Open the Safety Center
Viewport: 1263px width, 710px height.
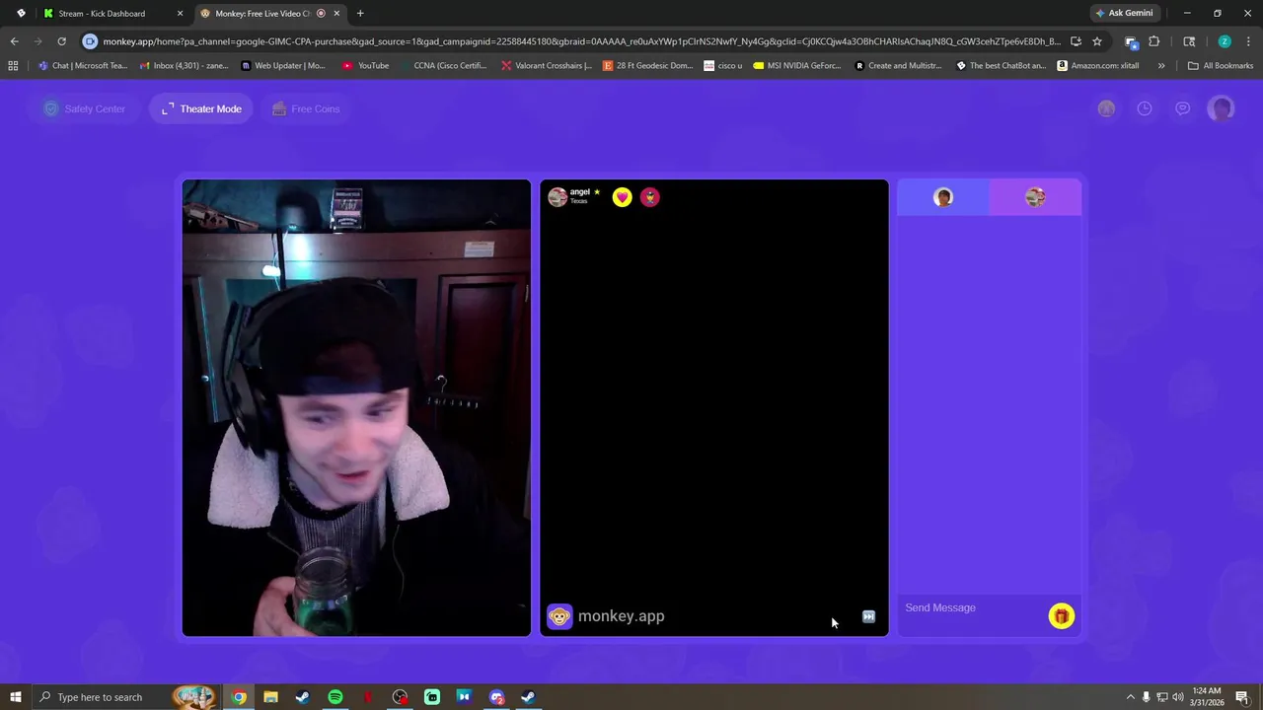coord(85,108)
